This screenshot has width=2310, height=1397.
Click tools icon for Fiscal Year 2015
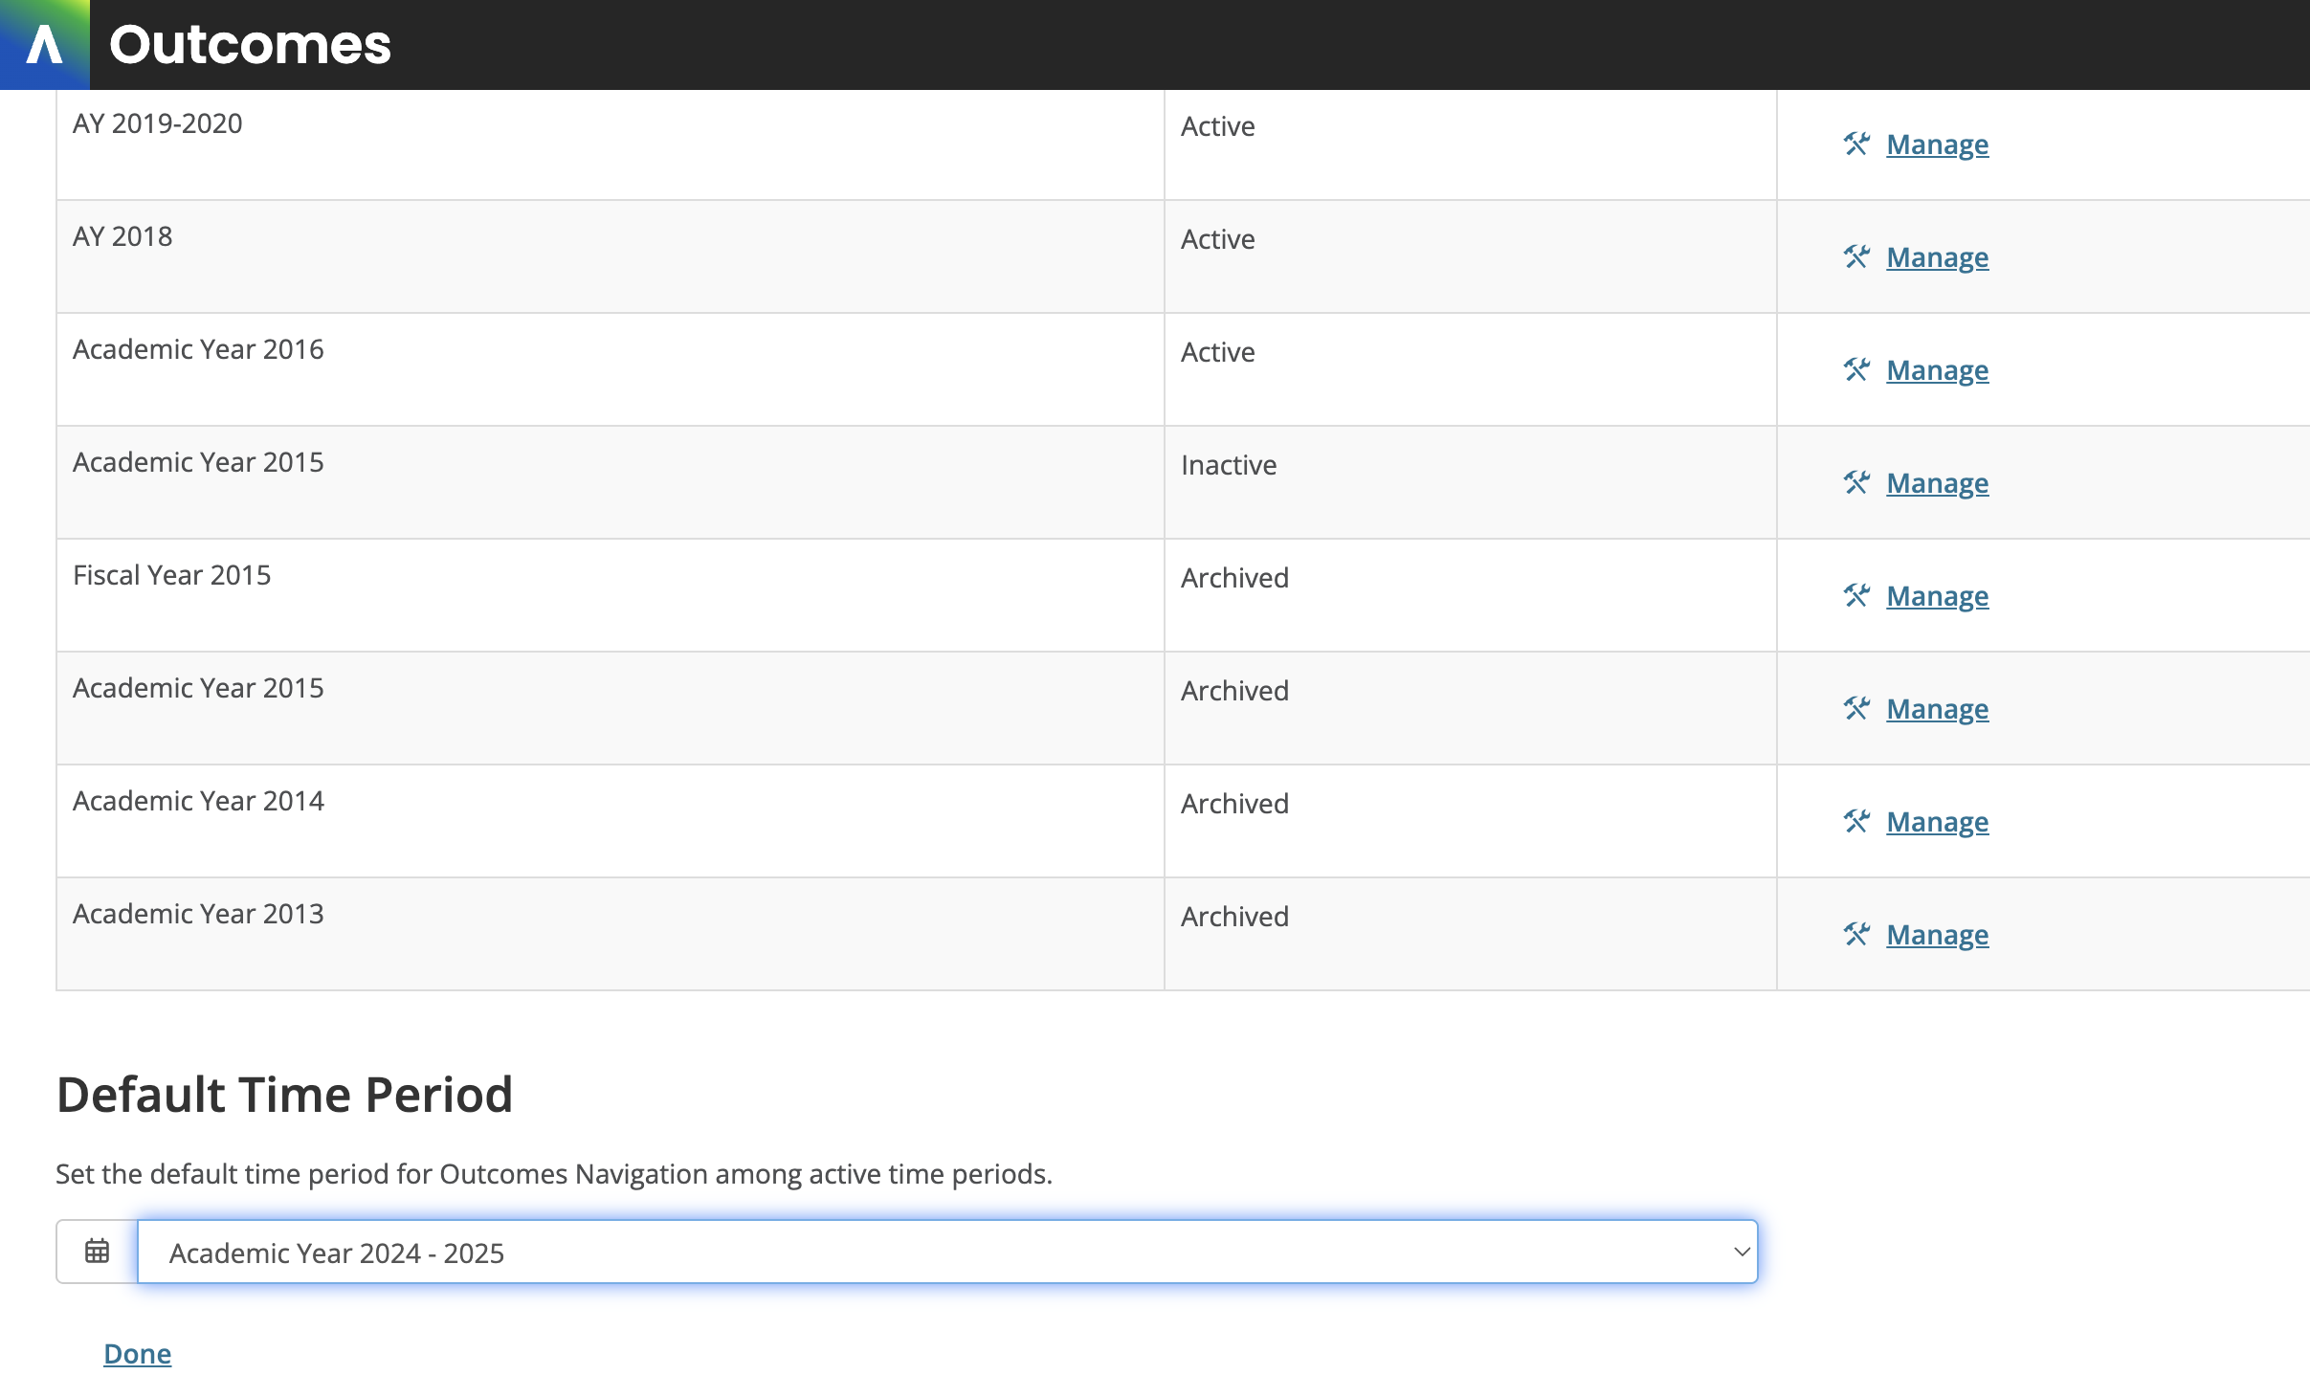(1856, 596)
